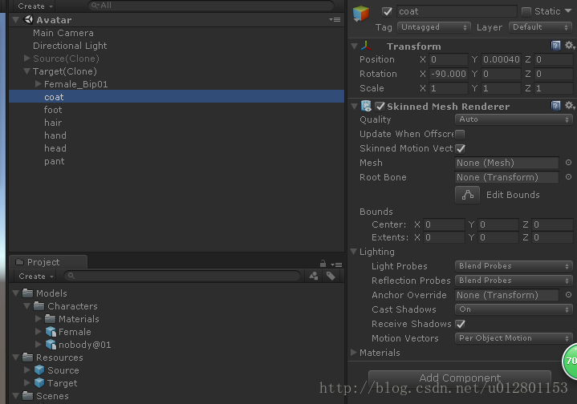This screenshot has height=404, width=577.
Task: Expand the Source(Clone) hierarchy node
Action: (x=26, y=58)
